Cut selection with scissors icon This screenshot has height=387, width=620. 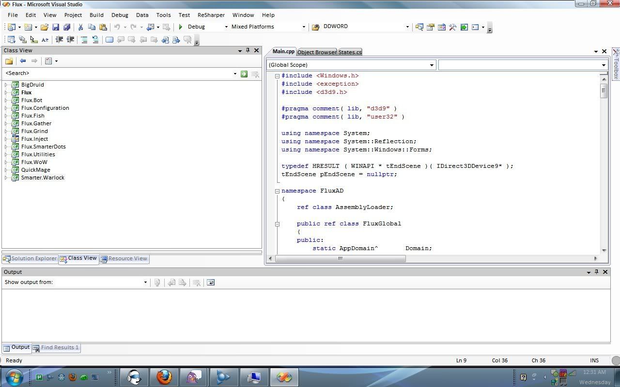tap(80, 27)
